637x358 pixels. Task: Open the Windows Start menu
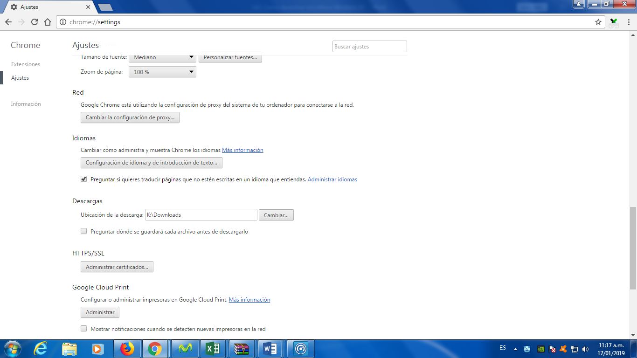pyautogui.click(x=12, y=349)
